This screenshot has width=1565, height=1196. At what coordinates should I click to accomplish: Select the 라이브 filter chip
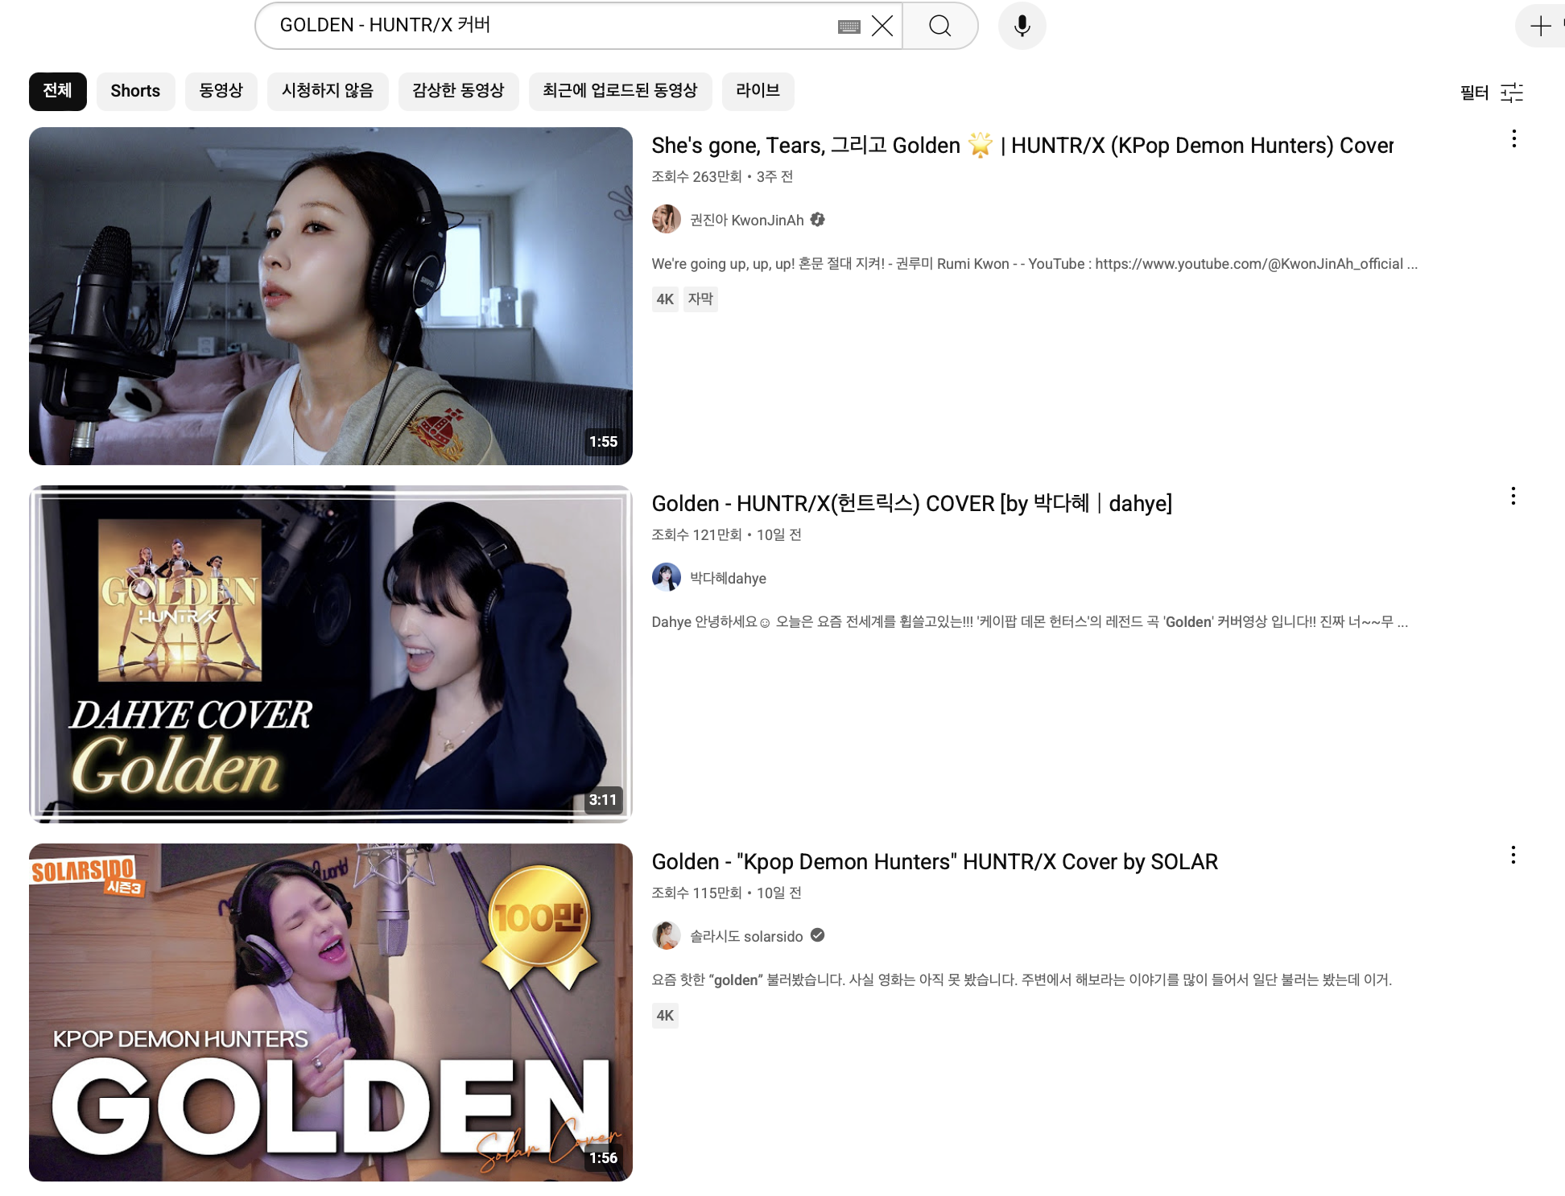758,91
